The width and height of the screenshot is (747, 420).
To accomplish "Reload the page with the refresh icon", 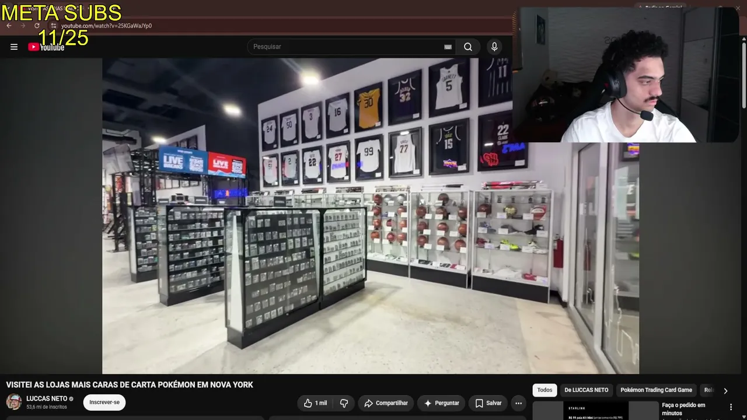I will pyautogui.click(x=37, y=26).
